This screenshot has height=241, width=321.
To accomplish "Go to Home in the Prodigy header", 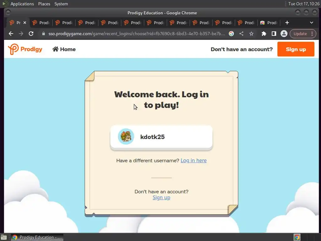I will coord(64,49).
